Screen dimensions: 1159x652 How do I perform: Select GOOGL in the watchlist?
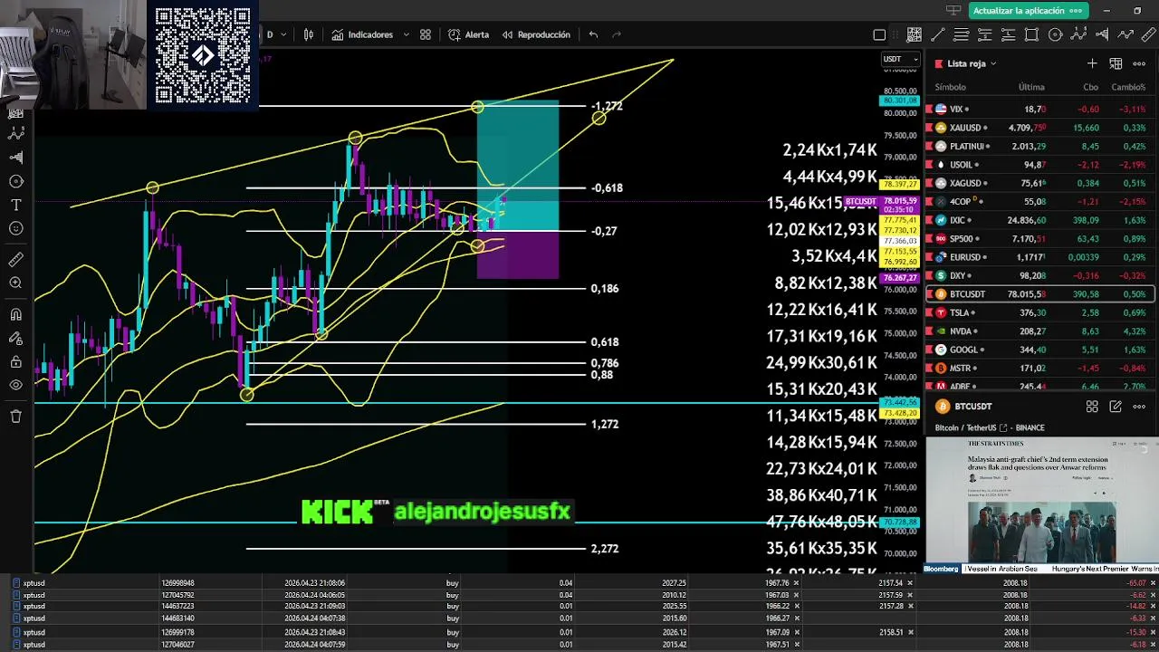pos(1039,350)
